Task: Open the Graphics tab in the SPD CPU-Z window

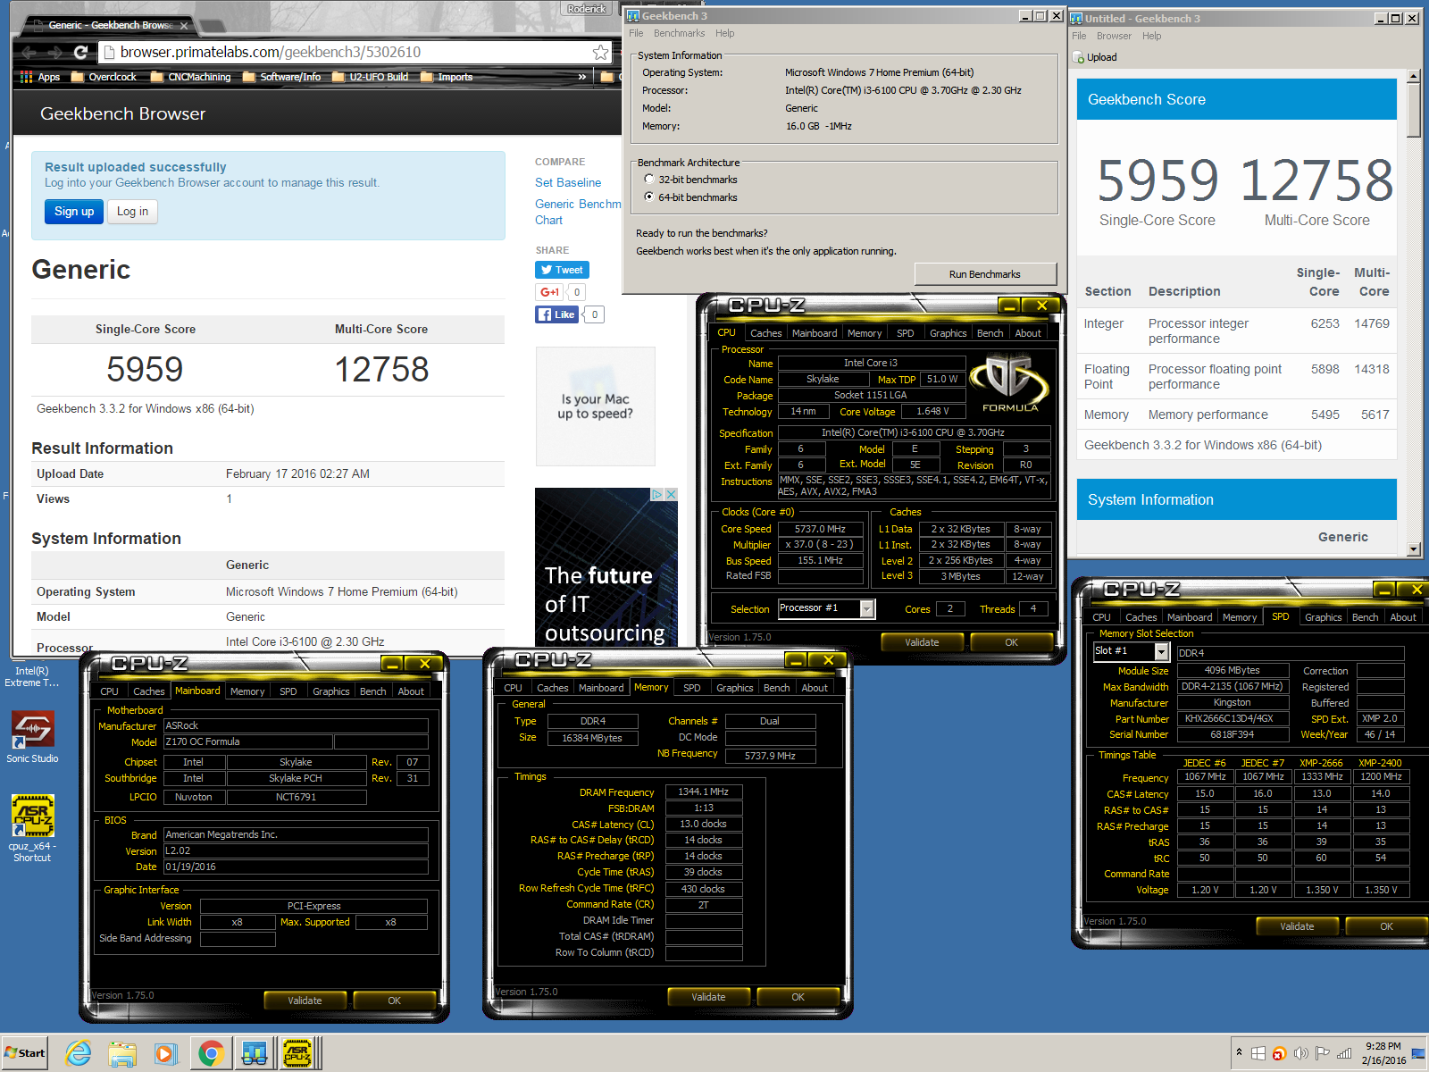Action: pos(1323,617)
